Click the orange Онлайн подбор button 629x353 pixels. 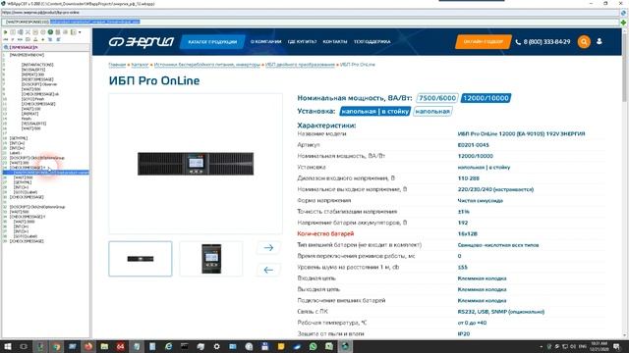point(483,41)
